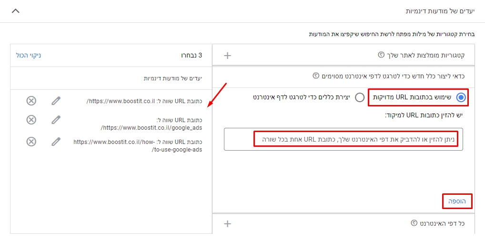Click the 'יעדים של מודעות דינמיות' page header title

coord(440,11)
